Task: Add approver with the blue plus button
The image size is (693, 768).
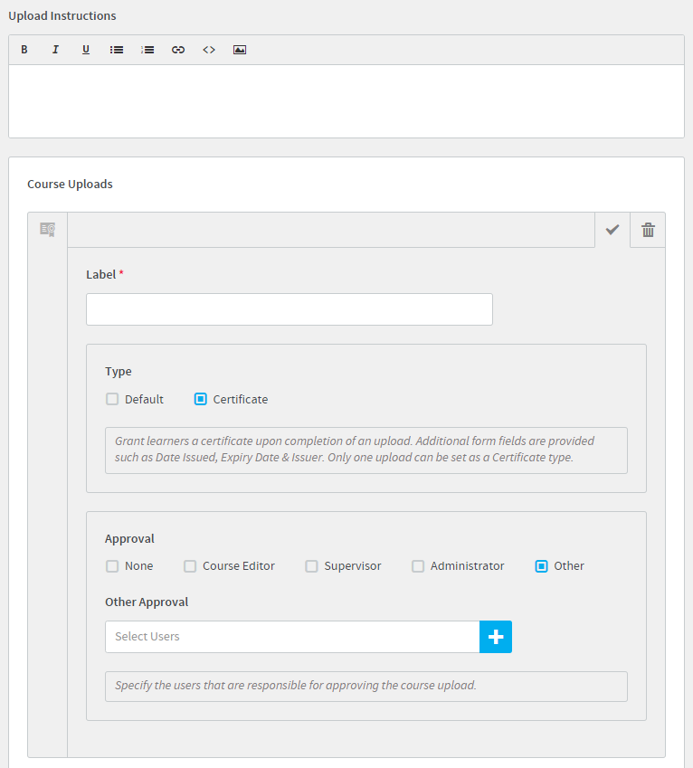Action: click(x=496, y=637)
